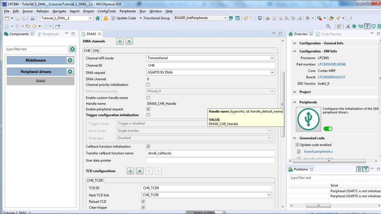Add a new DMA channel with plus
Screen dimensions: 381x214
tap(120, 41)
